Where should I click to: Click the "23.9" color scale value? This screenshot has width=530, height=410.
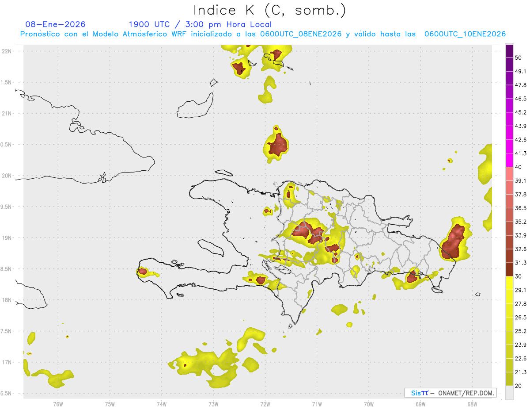pos(521,345)
